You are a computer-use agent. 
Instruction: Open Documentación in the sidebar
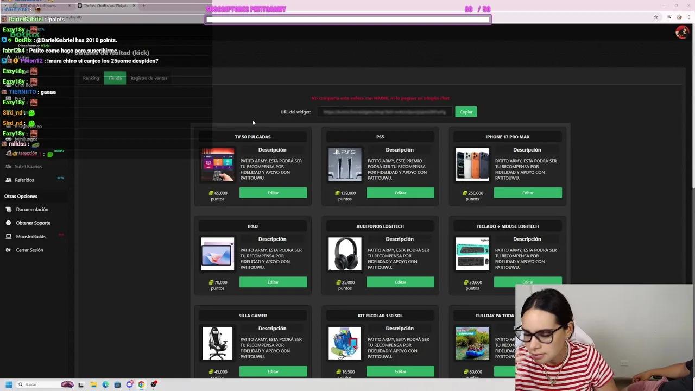[32, 209]
